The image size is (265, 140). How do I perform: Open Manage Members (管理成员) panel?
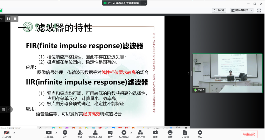click(95, 132)
